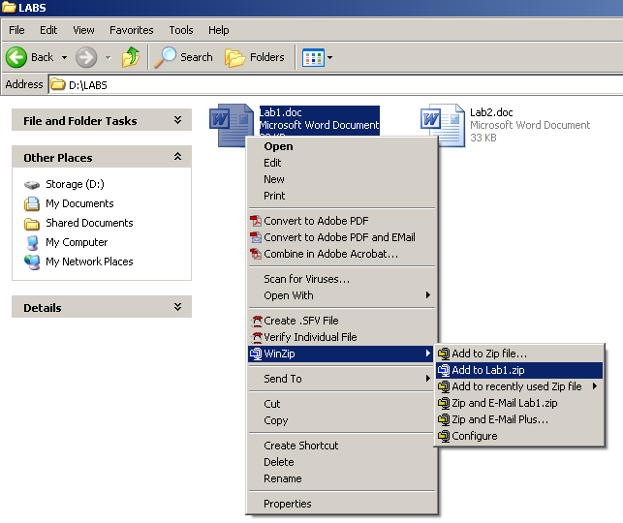This screenshot has width=623, height=523.
Task: Choose Create Shortcut
Action: point(342,446)
